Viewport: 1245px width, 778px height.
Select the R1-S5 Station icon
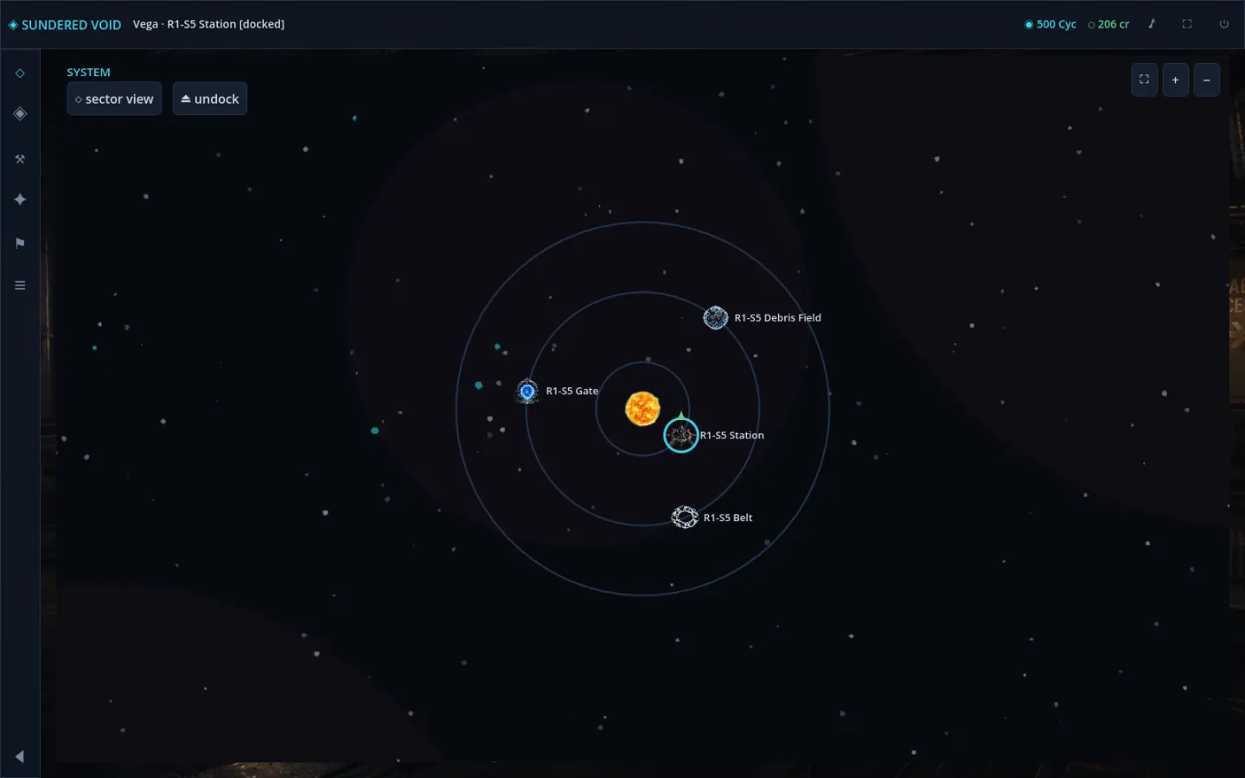click(681, 435)
